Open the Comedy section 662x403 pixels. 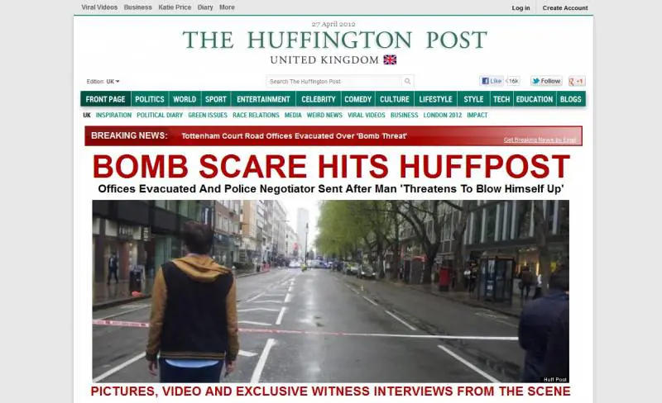[x=357, y=99]
